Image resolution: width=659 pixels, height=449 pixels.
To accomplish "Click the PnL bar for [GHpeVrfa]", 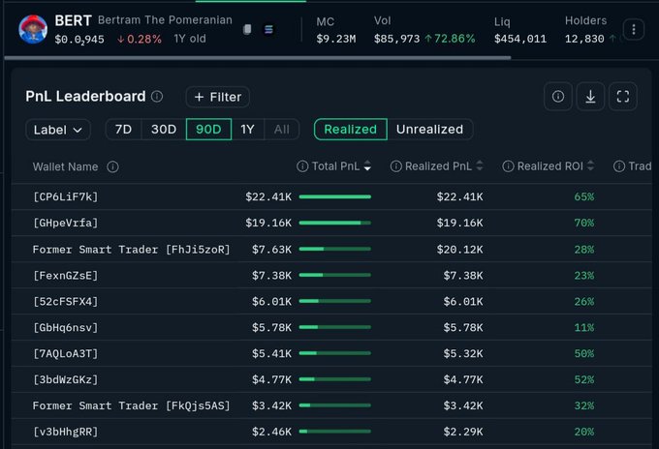I will click(x=335, y=223).
